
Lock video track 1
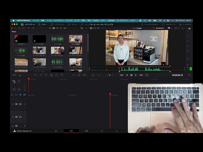coord(13,117)
